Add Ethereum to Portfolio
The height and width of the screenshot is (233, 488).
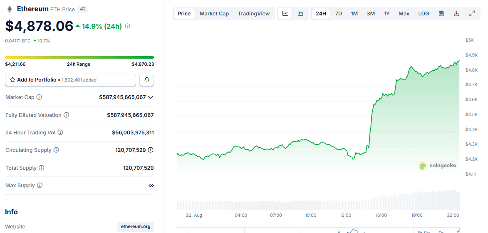pos(70,80)
